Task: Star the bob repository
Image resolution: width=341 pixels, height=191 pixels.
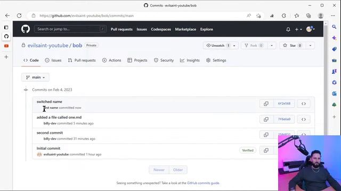Action: tap(293, 46)
